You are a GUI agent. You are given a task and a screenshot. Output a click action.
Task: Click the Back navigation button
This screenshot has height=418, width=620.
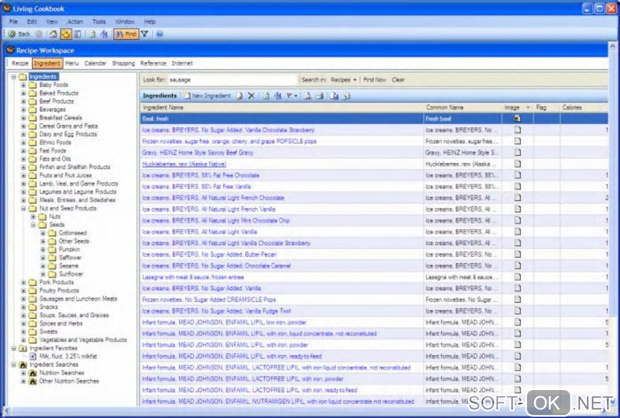[x=19, y=34]
